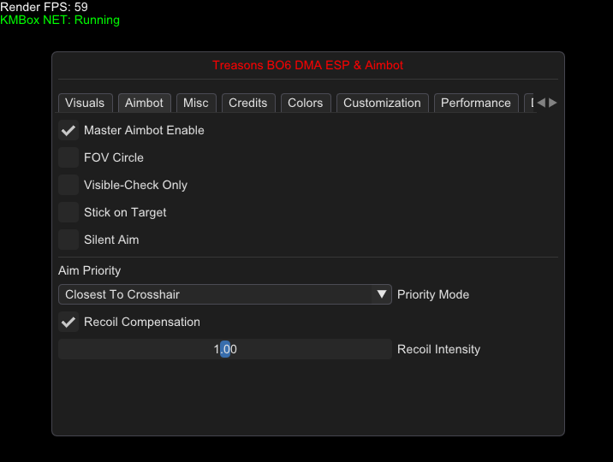Open the Colors tab
The width and height of the screenshot is (613, 462).
(x=306, y=104)
